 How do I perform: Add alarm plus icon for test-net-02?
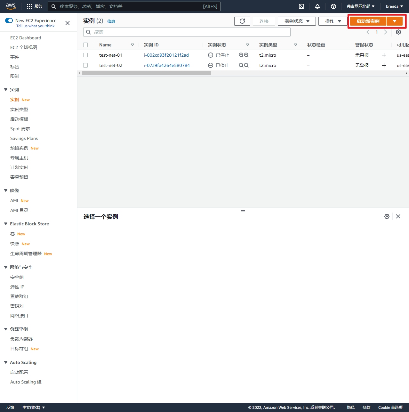tap(384, 65)
